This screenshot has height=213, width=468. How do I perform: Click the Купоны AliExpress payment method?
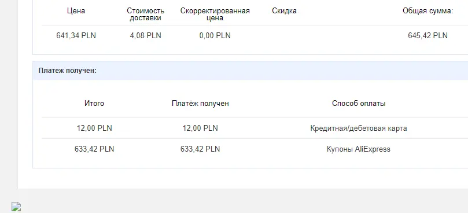point(359,149)
